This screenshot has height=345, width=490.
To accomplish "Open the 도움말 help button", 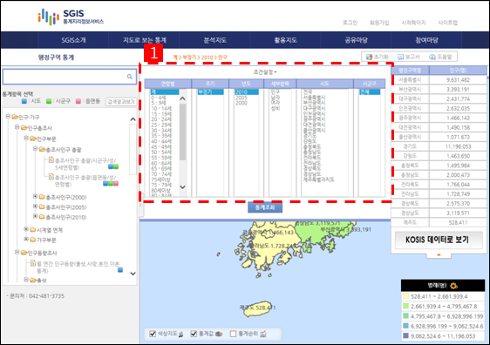I will (440, 57).
